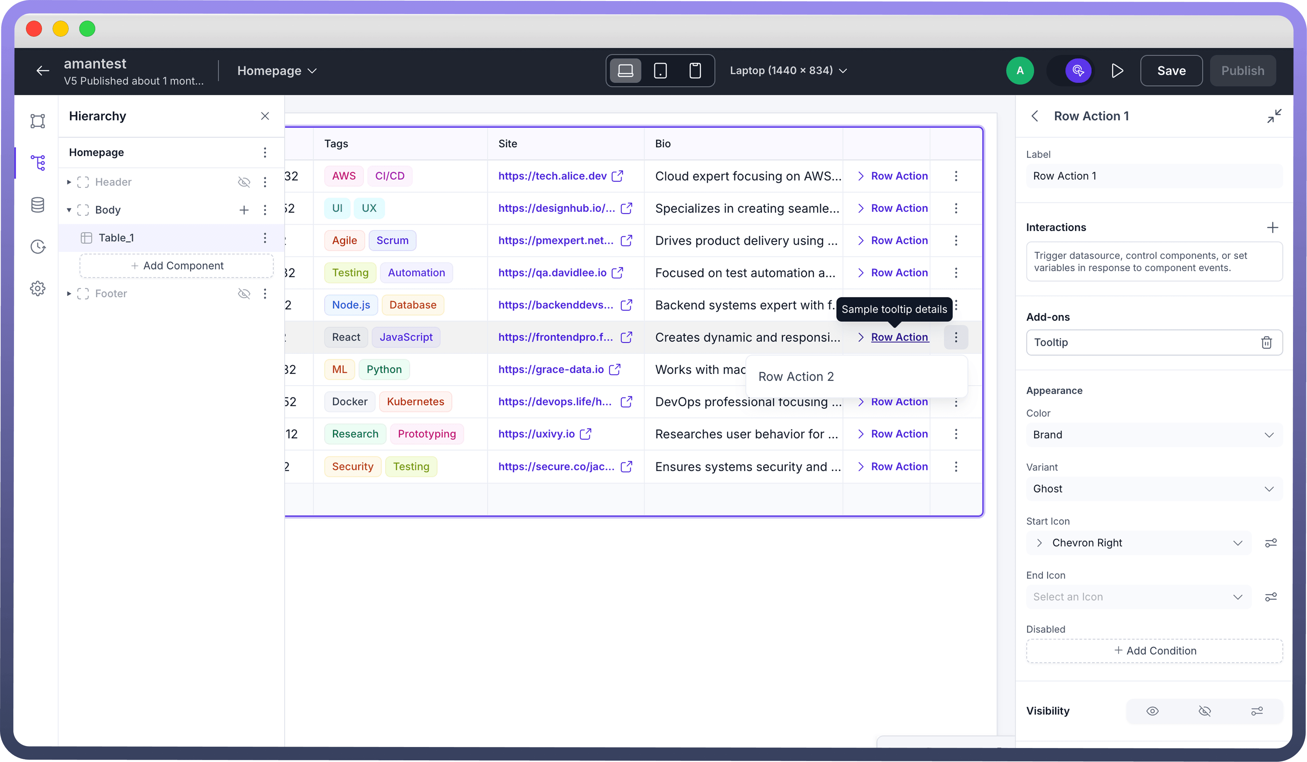Collapse the Body tree node
Screen dimensions: 1307x762
tap(69, 210)
